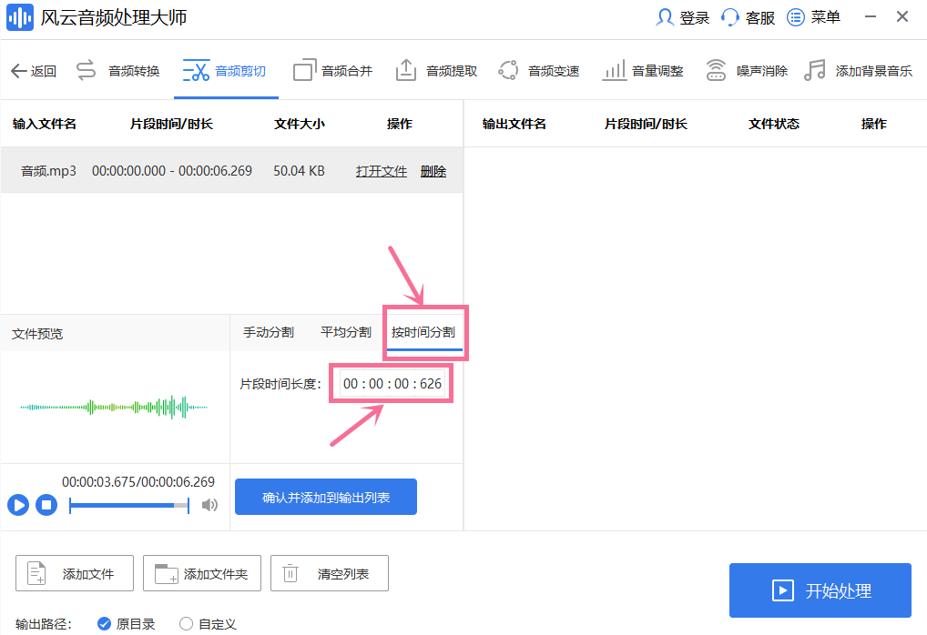Click 删除 to remove 音频.mp3
This screenshot has width=927, height=635.
[x=433, y=171]
